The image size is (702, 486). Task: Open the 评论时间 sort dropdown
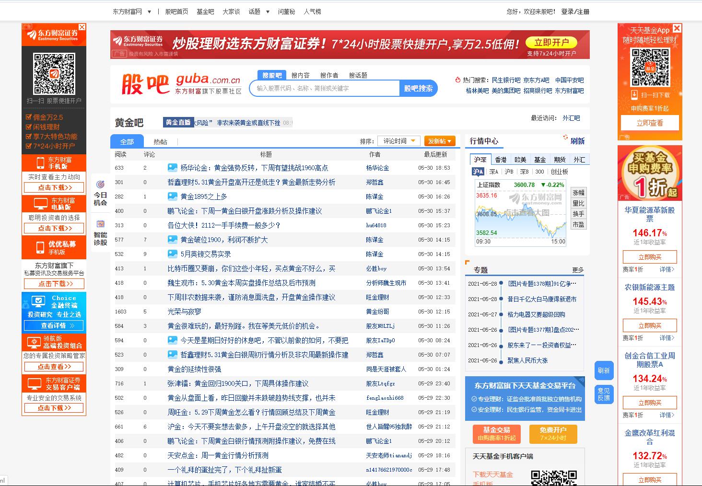point(399,141)
